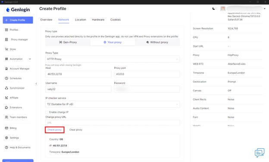
Task: Switch to the Location tab
Action: 81,20
